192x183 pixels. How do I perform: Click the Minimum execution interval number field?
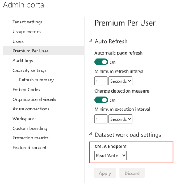101,119
